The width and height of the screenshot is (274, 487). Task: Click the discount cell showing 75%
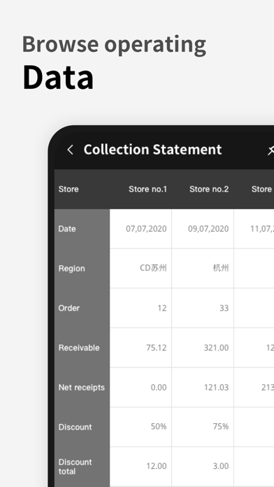[221, 427]
